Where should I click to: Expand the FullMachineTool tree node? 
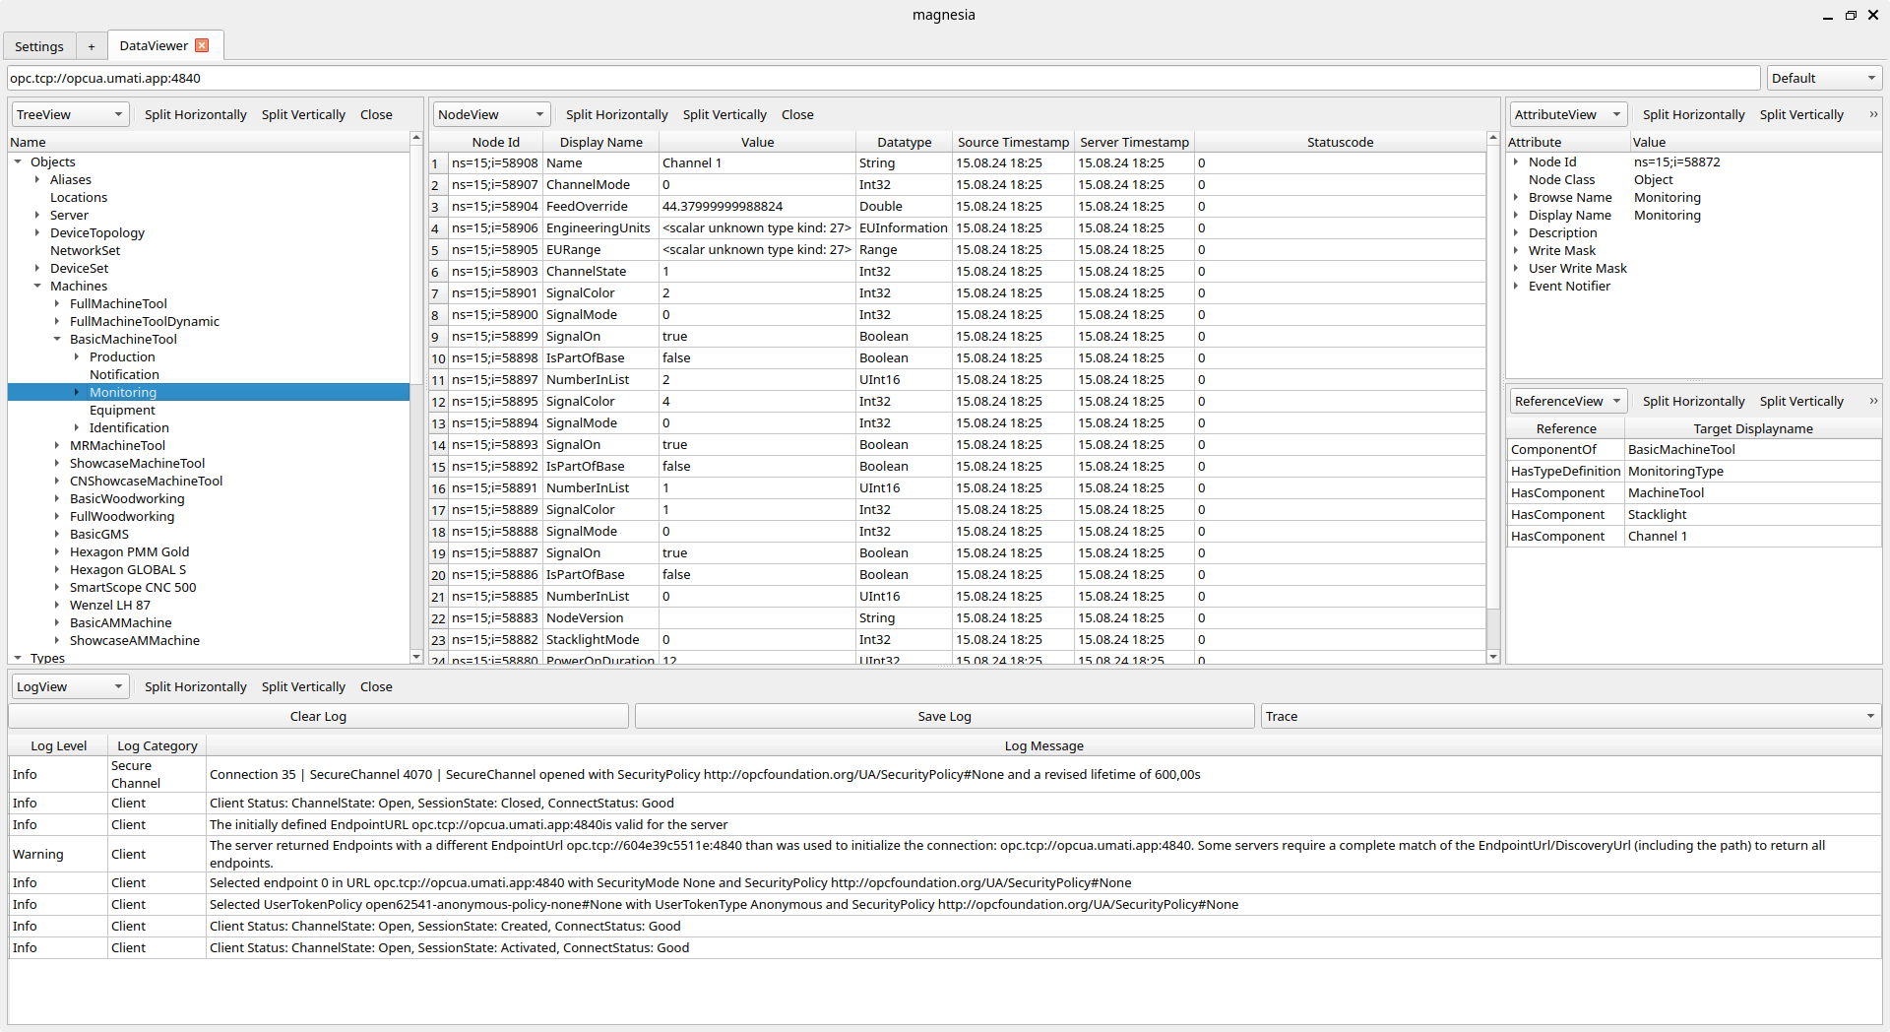click(57, 304)
